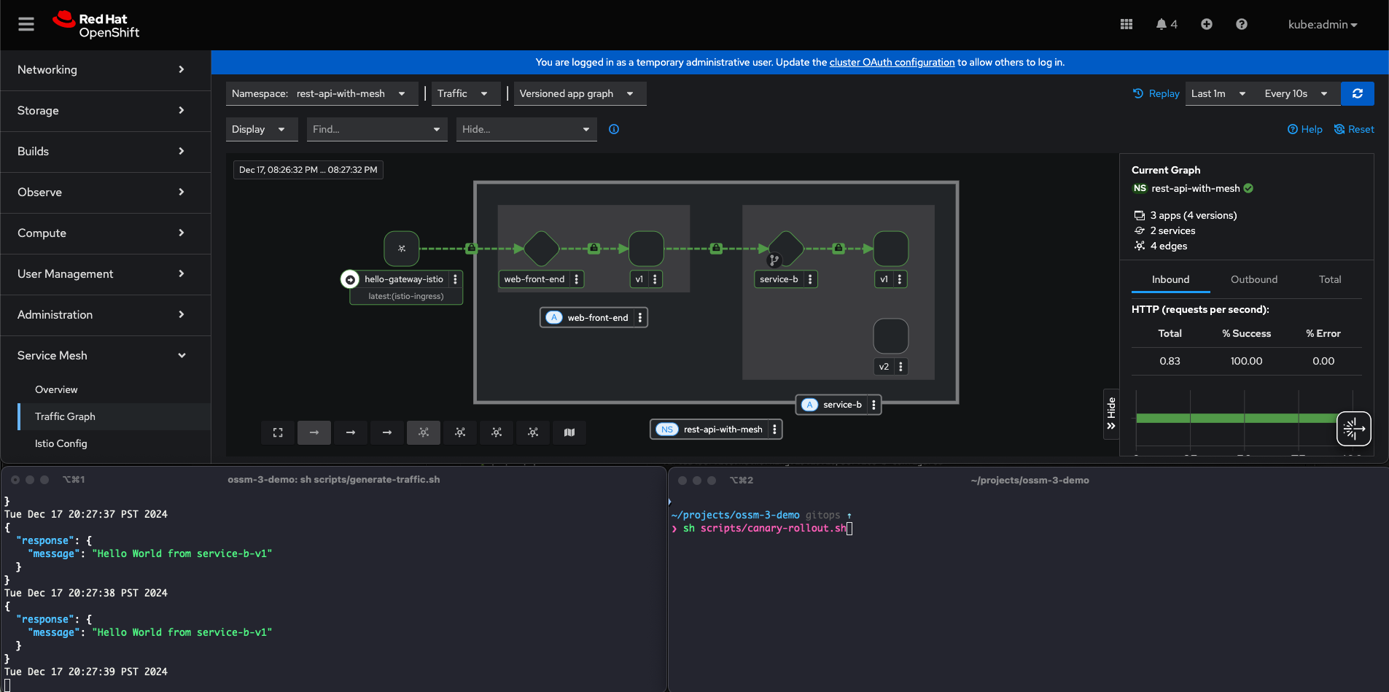The height and width of the screenshot is (692, 1389).
Task: Click the highlighted layout icon in graph toolbar
Action: [424, 432]
